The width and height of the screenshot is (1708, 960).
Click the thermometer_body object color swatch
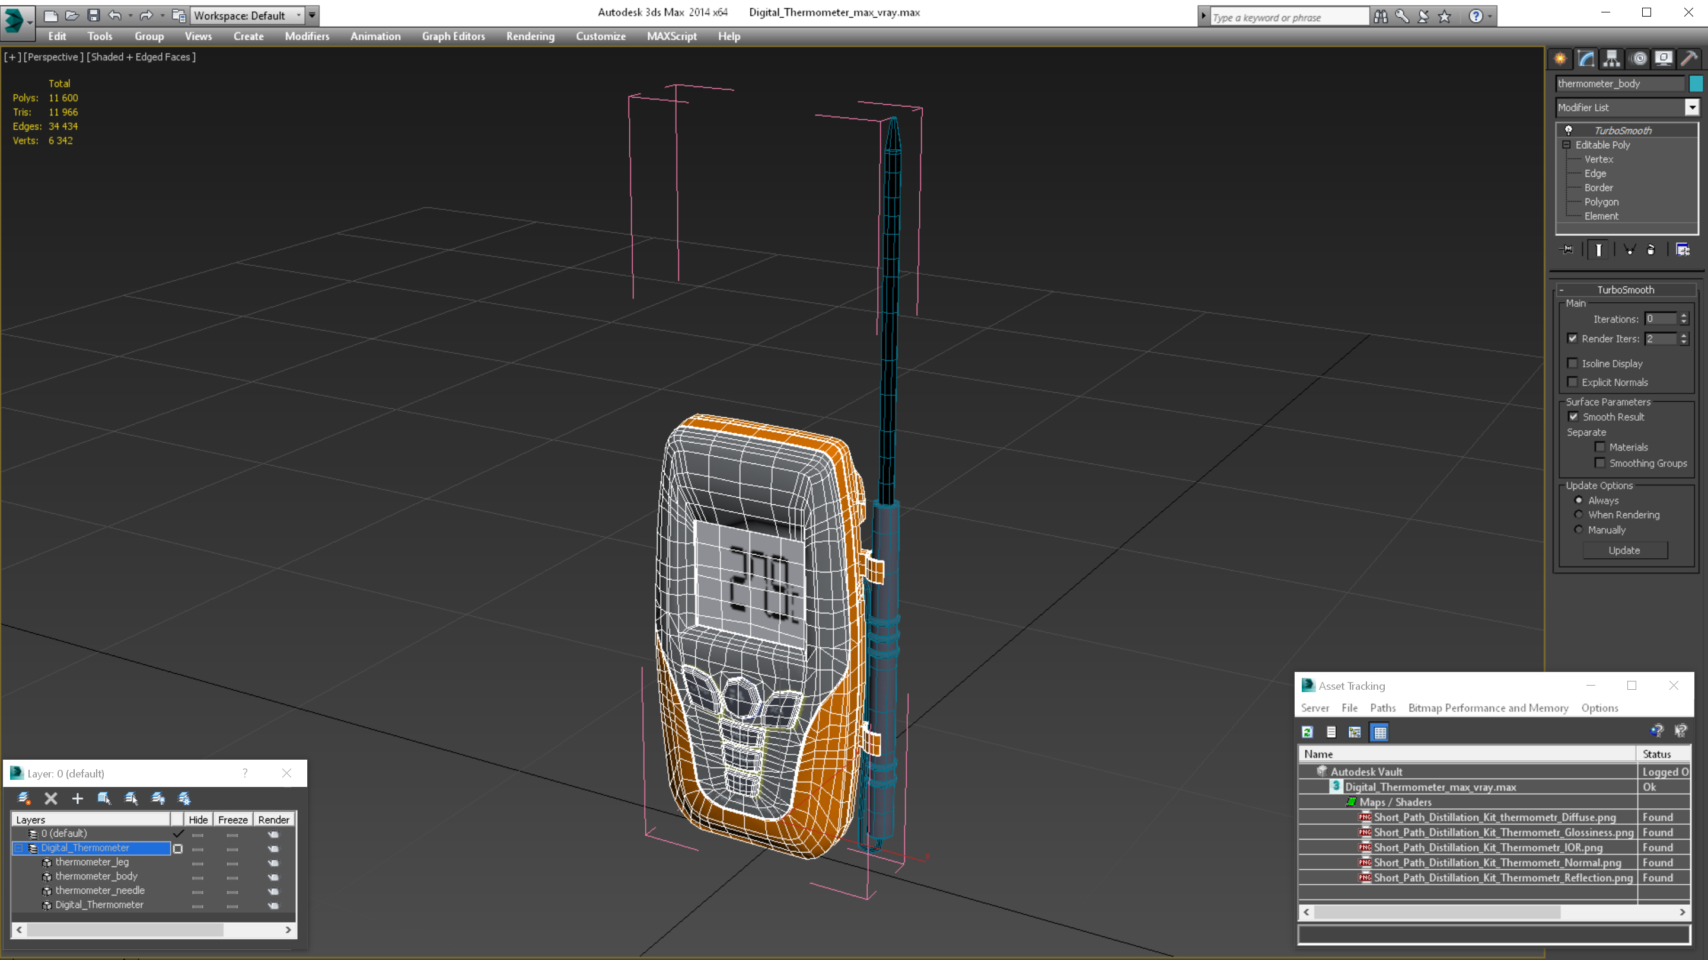(x=1696, y=84)
